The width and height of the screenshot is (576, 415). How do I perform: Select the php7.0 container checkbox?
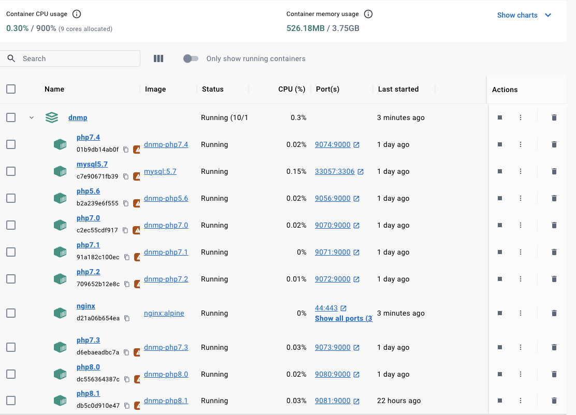[x=11, y=225]
